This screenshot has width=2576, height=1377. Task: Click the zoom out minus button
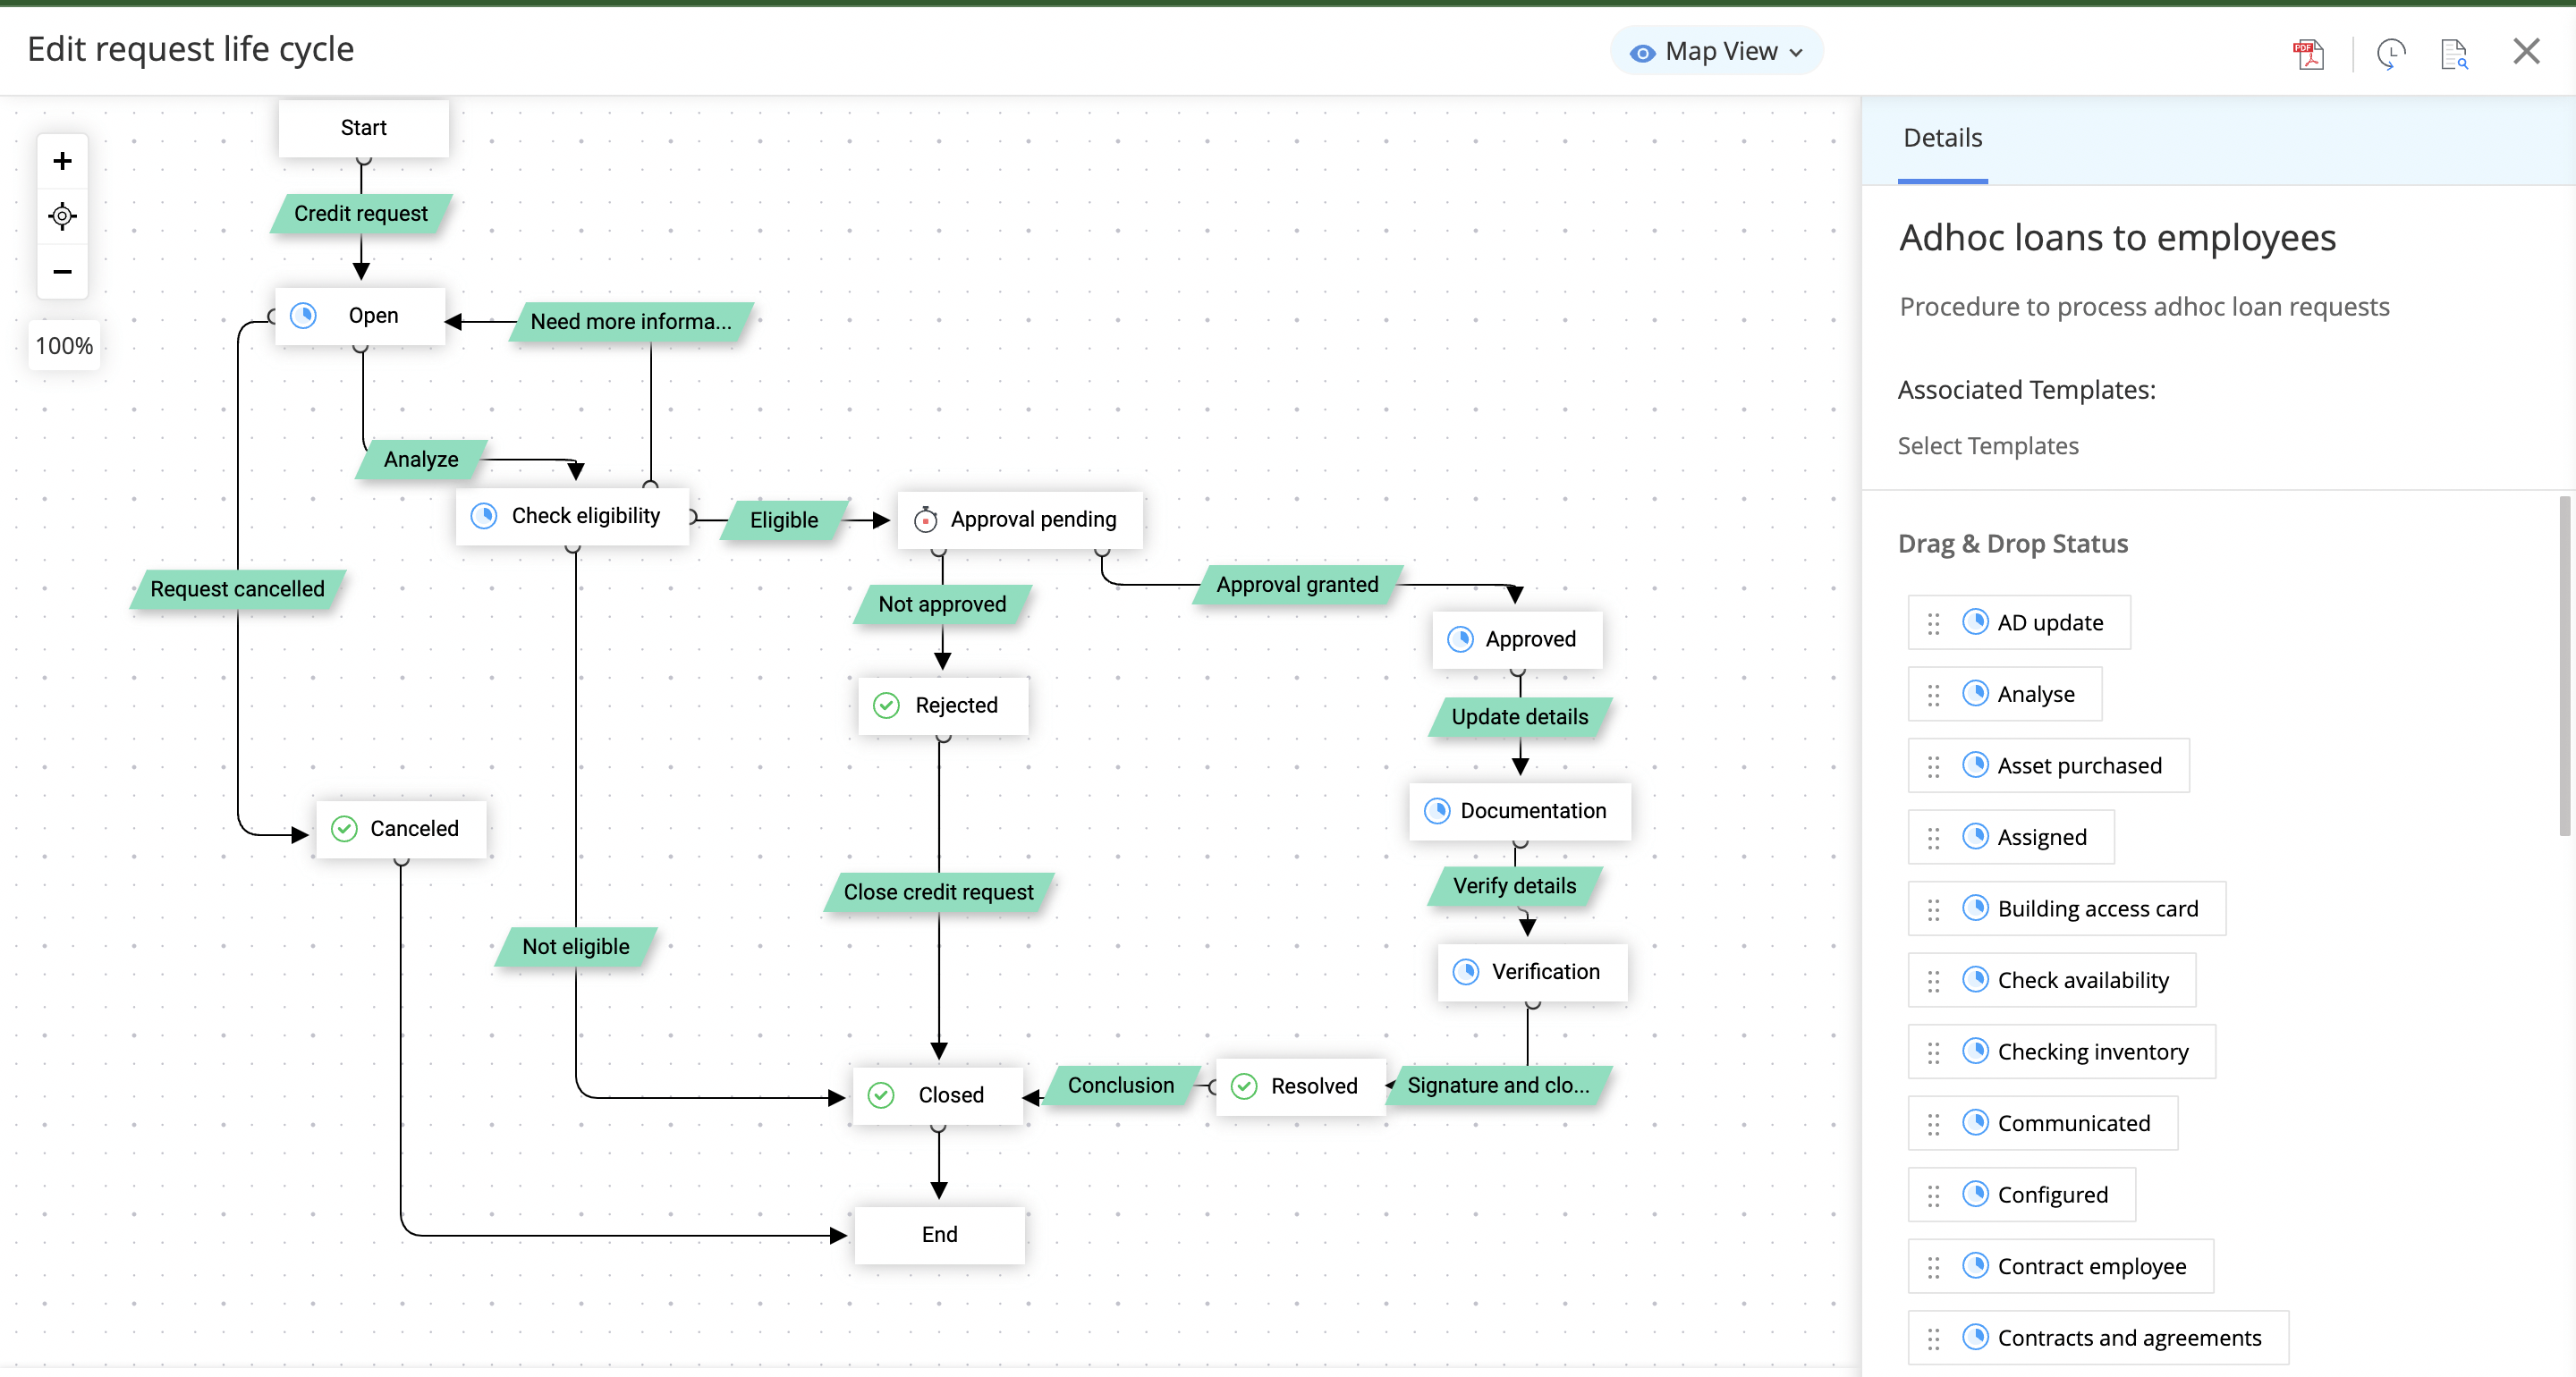(x=62, y=272)
